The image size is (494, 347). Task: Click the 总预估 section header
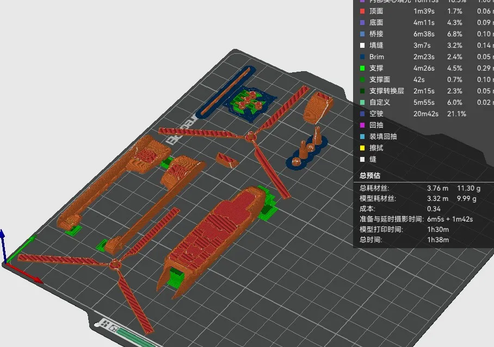(370, 175)
